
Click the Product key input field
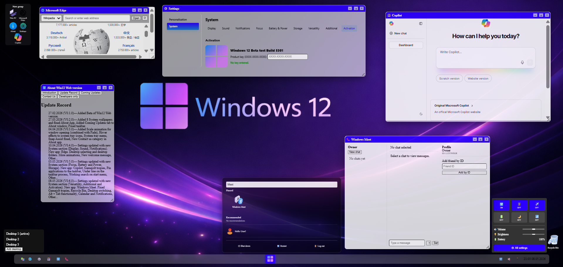[x=288, y=57]
